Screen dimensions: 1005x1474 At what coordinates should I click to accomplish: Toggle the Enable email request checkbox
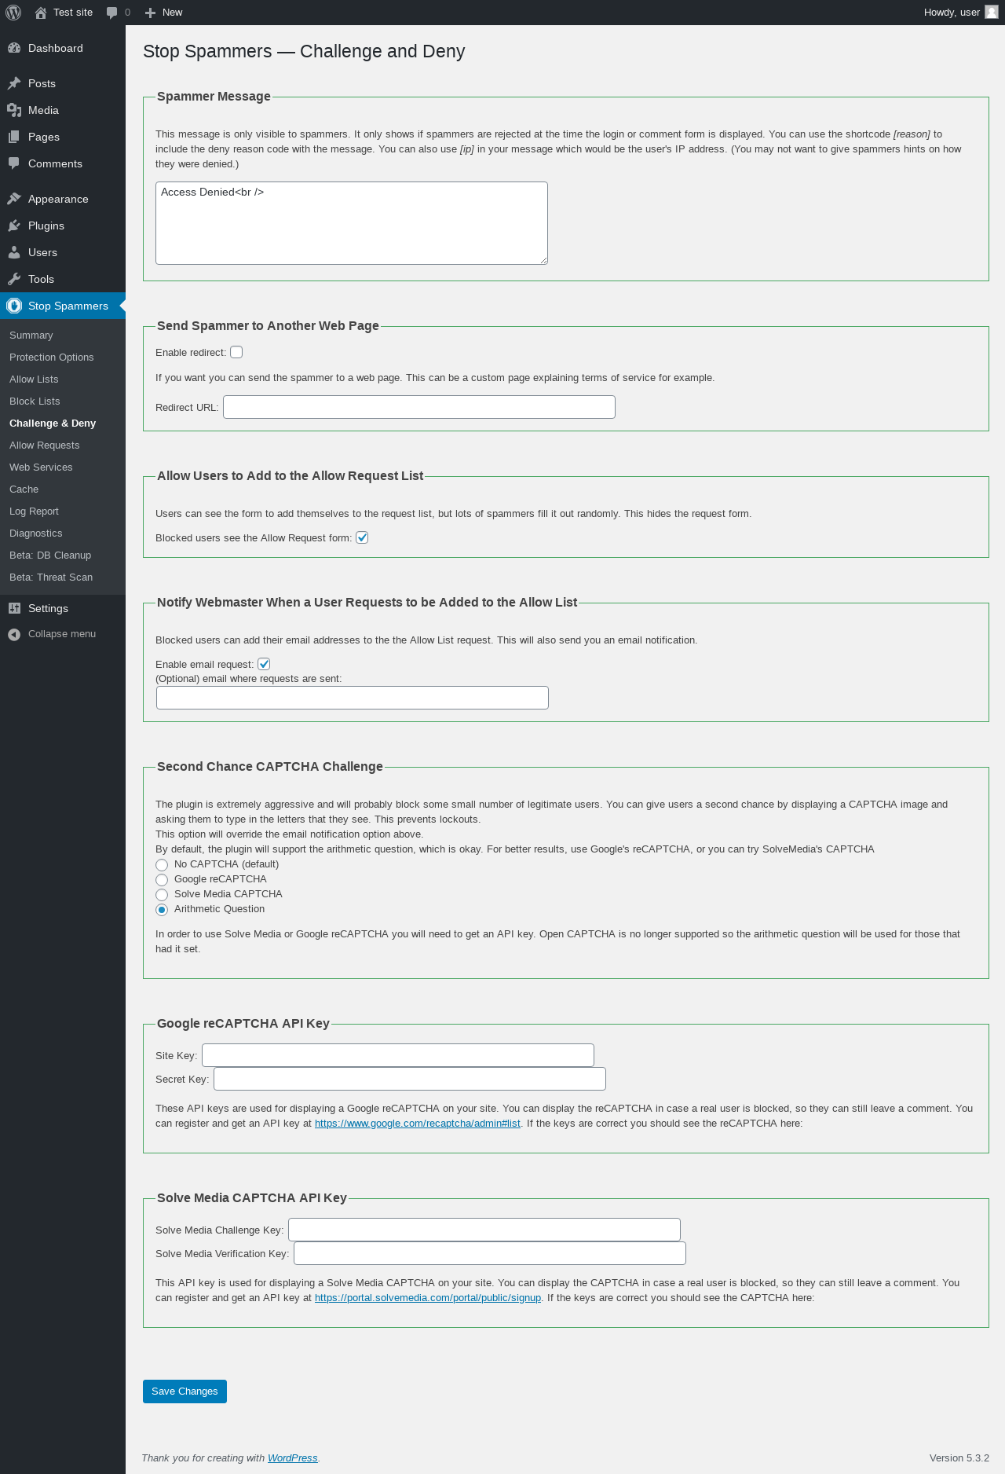264,664
